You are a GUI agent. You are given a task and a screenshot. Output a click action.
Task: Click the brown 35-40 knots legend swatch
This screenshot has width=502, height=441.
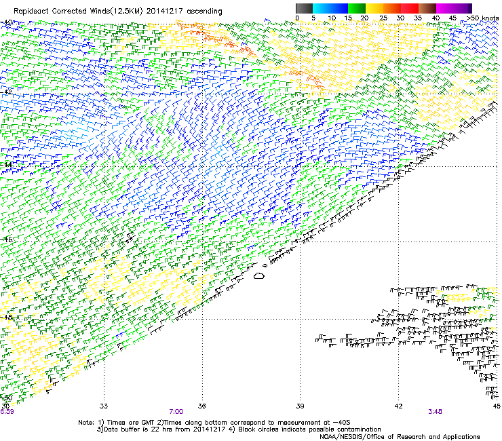[x=427, y=8]
